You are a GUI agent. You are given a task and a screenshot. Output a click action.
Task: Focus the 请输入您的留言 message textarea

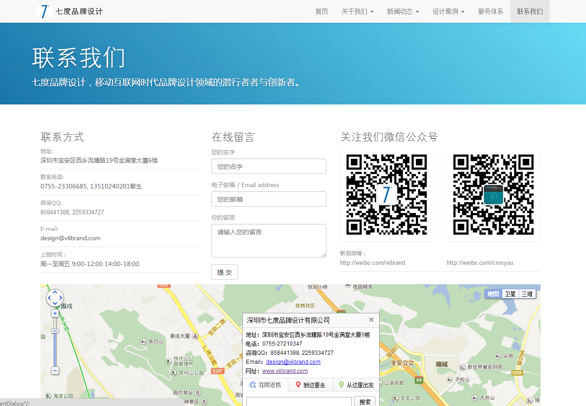tap(269, 241)
